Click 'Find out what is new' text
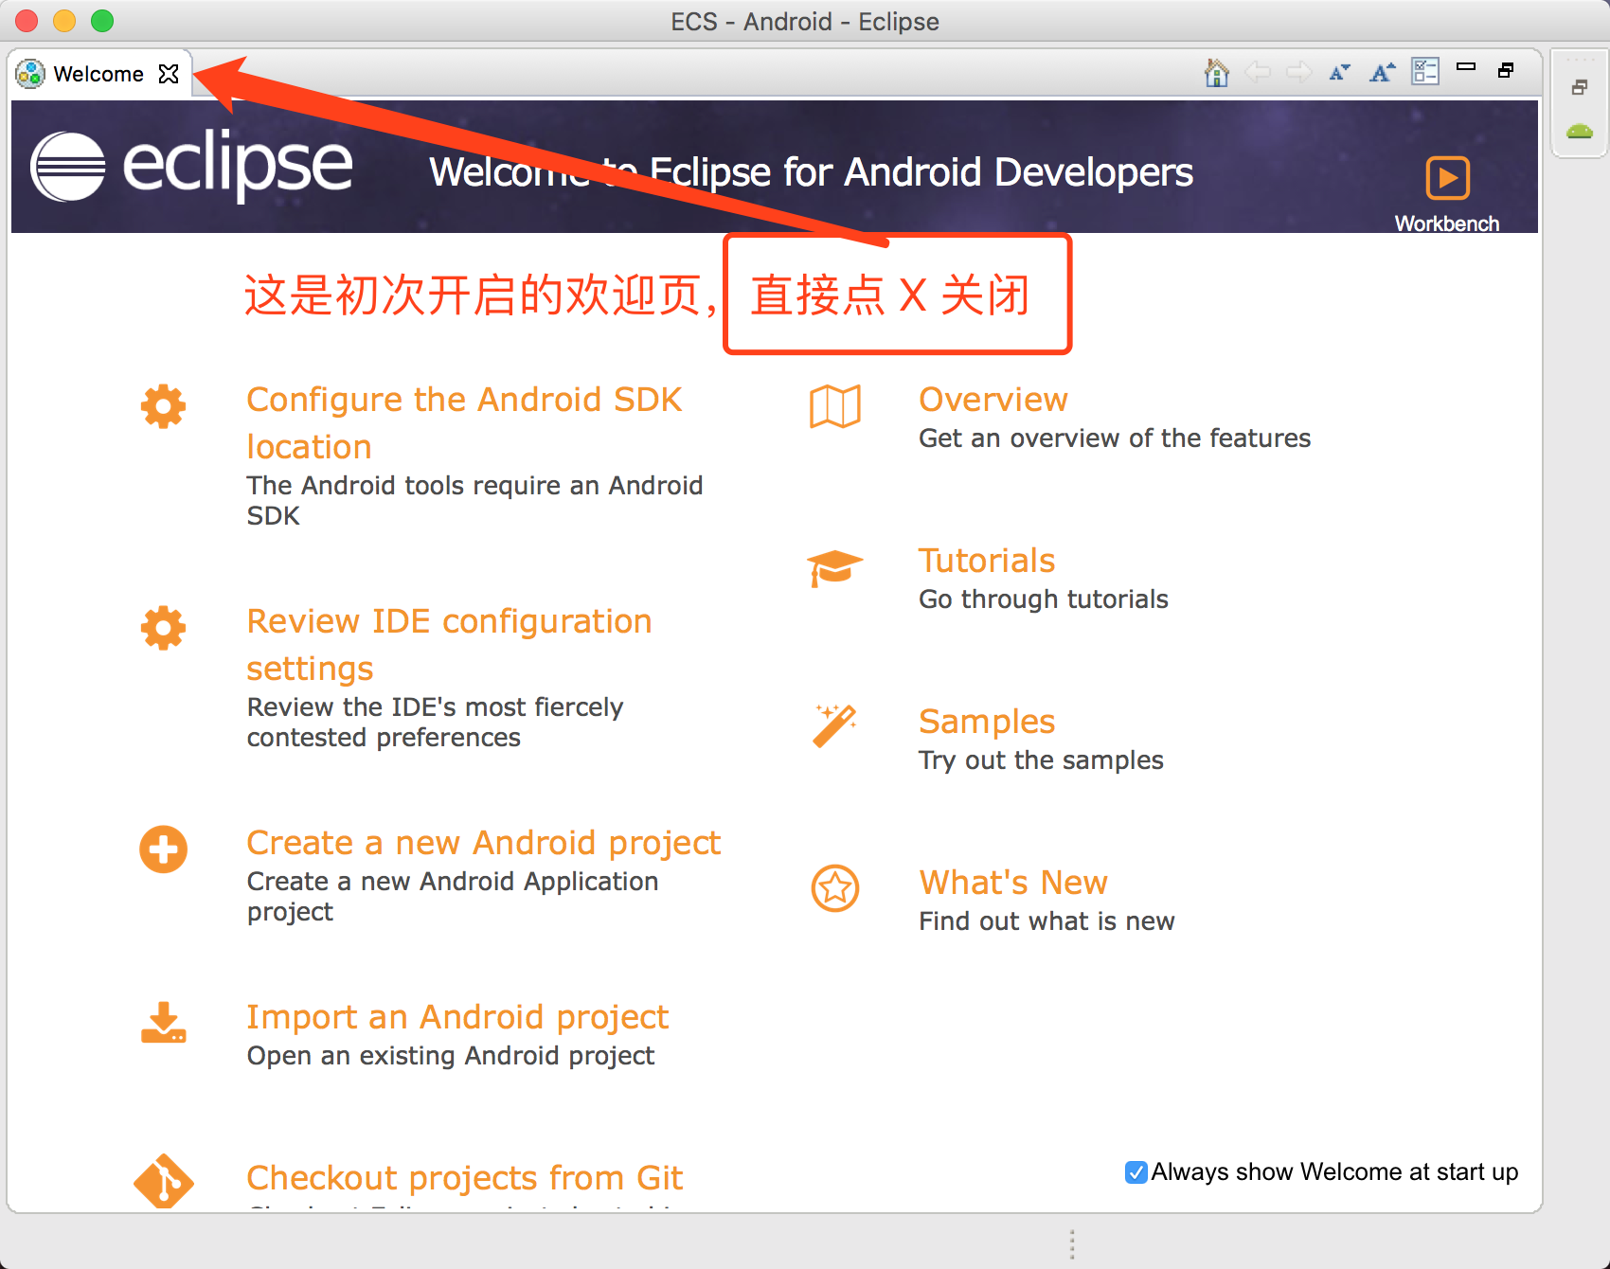The height and width of the screenshot is (1269, 1610). pos(1046,921)
